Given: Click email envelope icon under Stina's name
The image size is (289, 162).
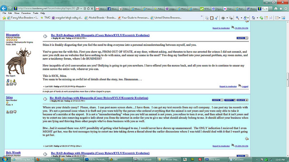Looking at the screenshot, I should (11, 112).
